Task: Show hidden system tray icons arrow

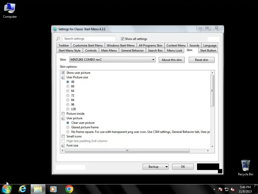Action: [x=214, y=189]
